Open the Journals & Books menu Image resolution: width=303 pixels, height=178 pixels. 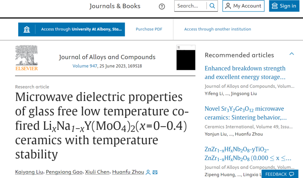(x=115, y=6)
